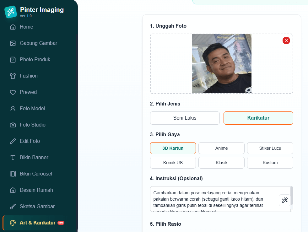Screen dimensions: 308x232
Task: Pick the Stiker Lucu style
Action: point(270,148)
